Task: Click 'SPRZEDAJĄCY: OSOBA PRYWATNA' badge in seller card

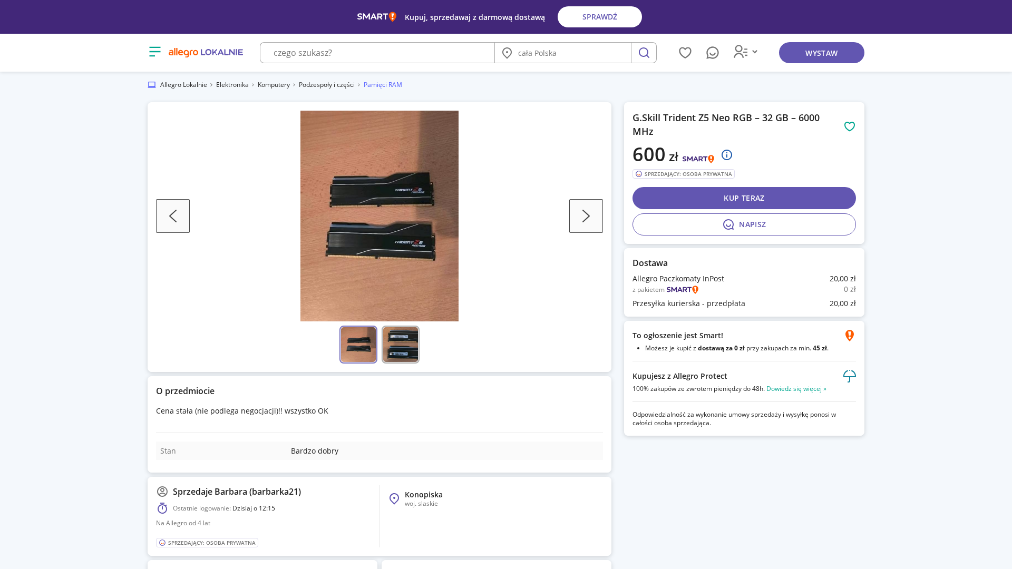Action: (207, 543)
